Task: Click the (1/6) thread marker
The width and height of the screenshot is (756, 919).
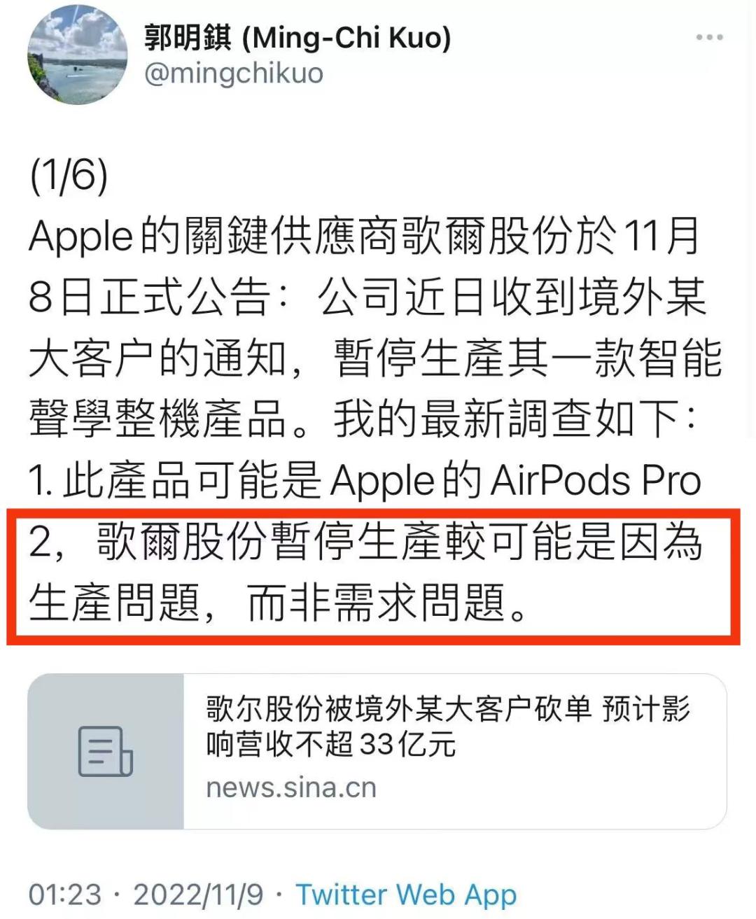Action: pyautogui.click(x=69, y=175)
